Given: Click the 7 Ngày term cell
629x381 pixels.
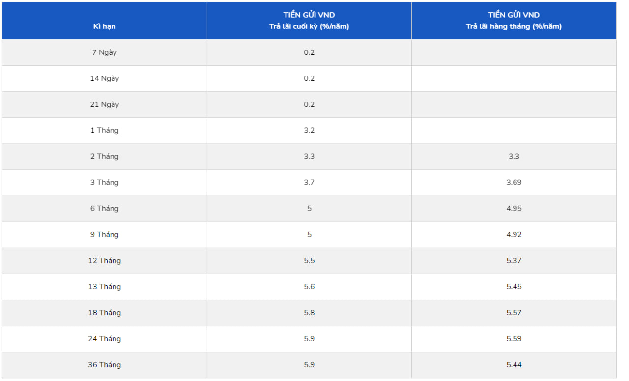Looking at the screenshot, I should click(x=104, y=52).
